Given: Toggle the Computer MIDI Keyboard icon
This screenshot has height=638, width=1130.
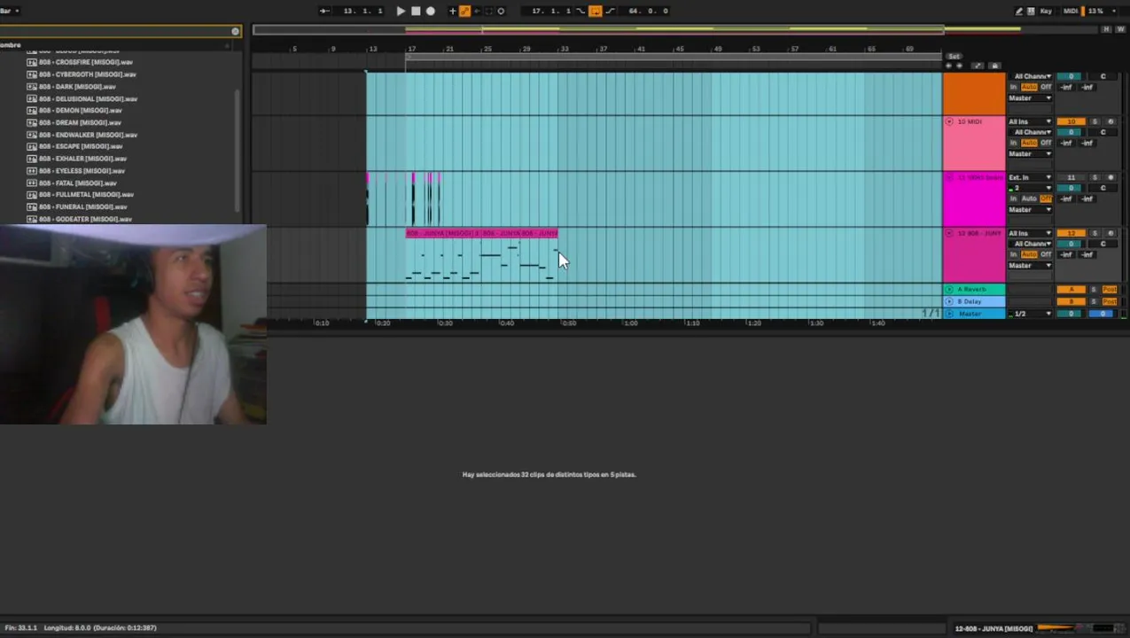Looking at the screenshot, I should [x=1031, y=11].
